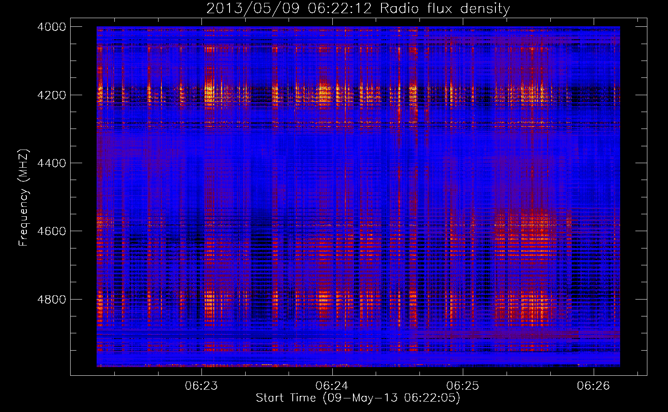Click the plot title "2013/05/09 06:22:12 Radio flux density"

[358, 8]
